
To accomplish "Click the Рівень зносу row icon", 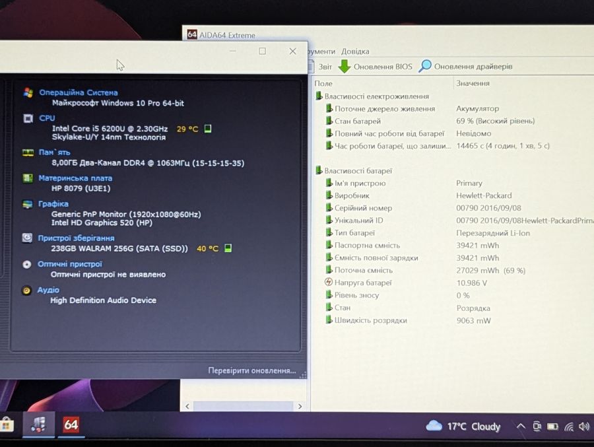I will pos(329,295).
